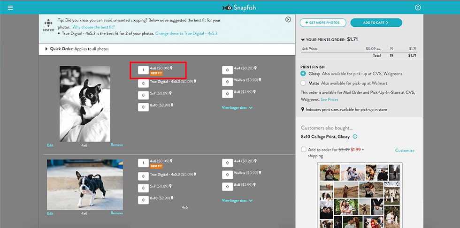Screen dimensions: 460x228
Task: Select the Glossy print finish
Action: [303, 74]
